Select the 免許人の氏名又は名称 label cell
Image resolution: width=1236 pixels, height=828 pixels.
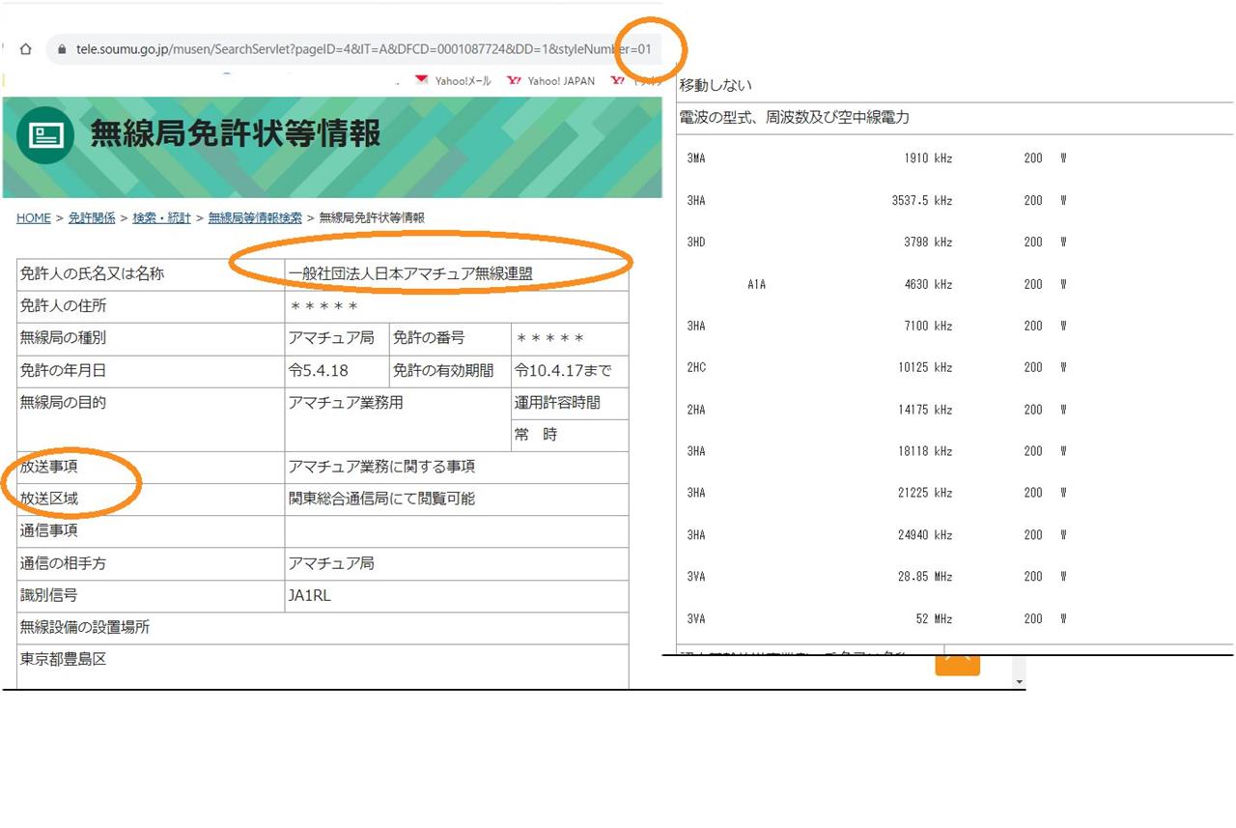coord(151,274)
